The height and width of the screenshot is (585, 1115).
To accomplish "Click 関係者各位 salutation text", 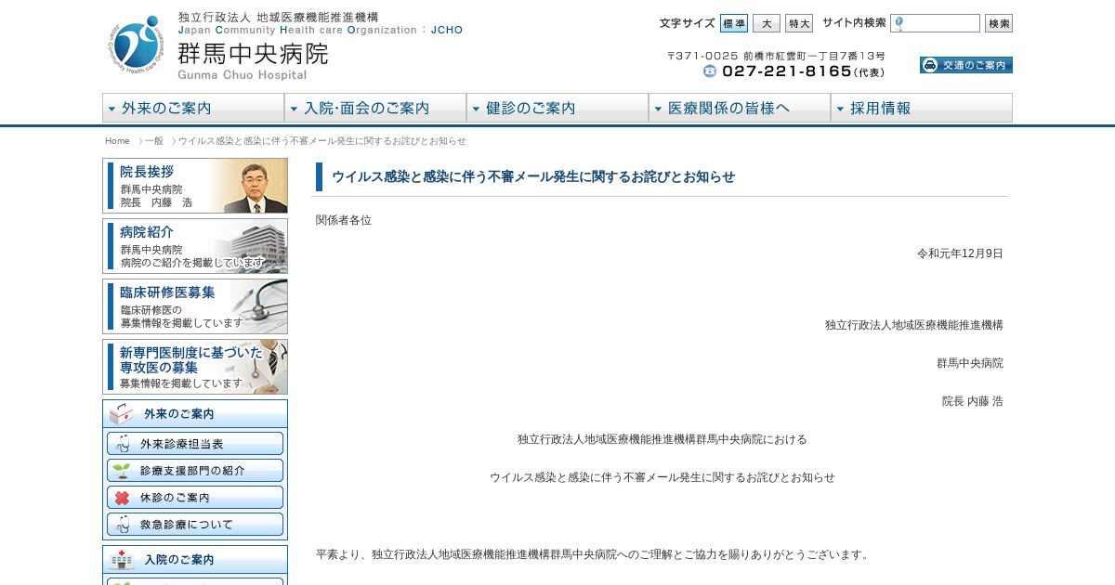I will coord(344,220).
